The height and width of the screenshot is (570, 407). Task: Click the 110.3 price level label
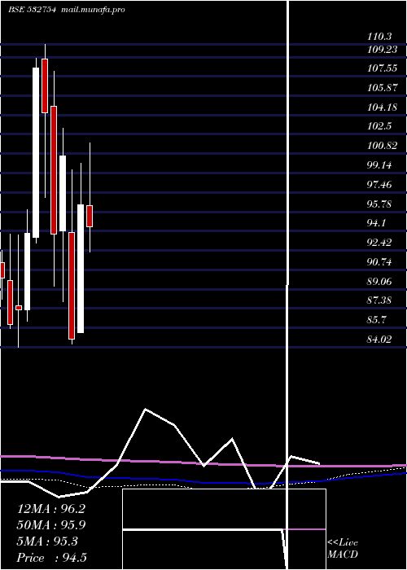pyautogui.click(x=379, y=37)
